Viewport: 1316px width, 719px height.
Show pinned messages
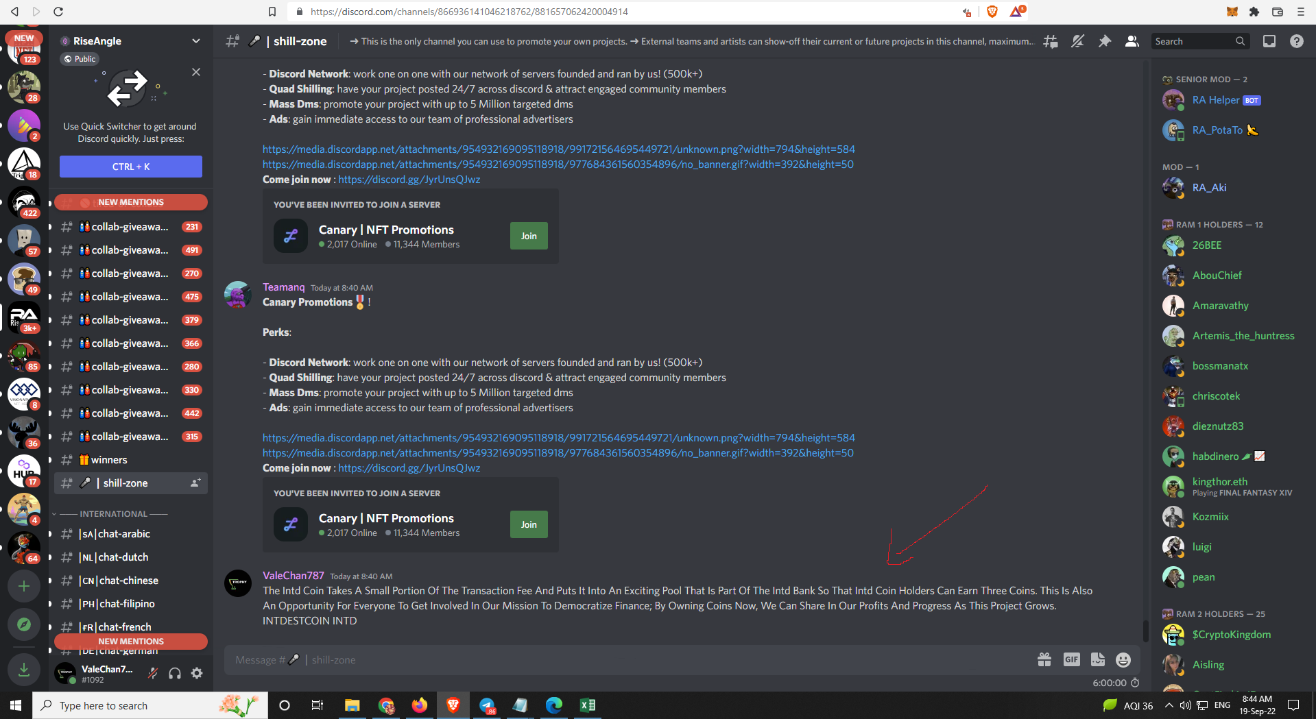pyautogui.click(x=1105, y=42)
